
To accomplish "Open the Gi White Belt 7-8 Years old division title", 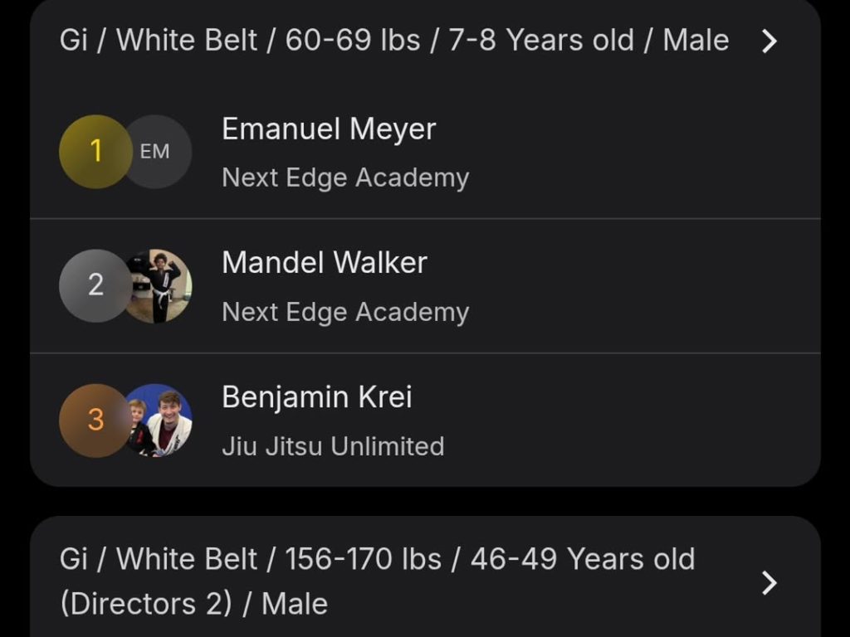I will pos(393,41).
